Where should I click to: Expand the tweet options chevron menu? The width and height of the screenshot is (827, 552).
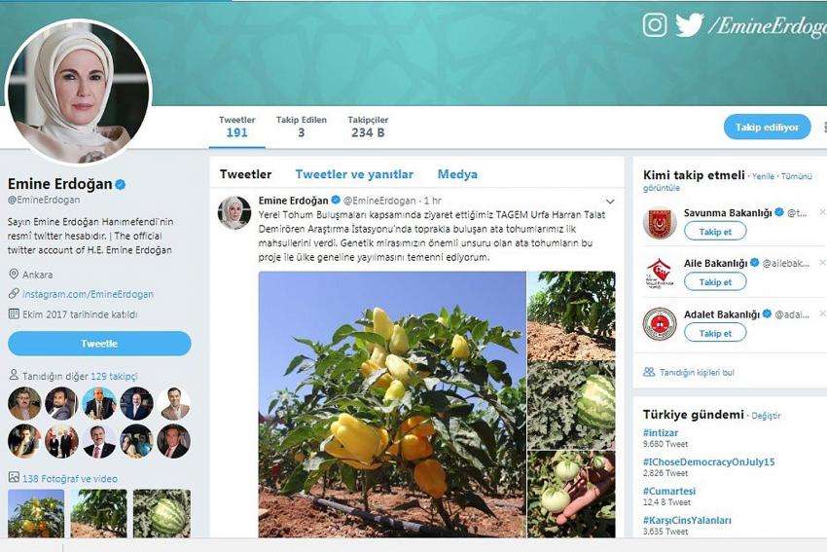(610, 202)
